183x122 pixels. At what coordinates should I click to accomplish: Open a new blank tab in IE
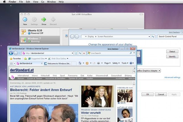coord(74,64)
